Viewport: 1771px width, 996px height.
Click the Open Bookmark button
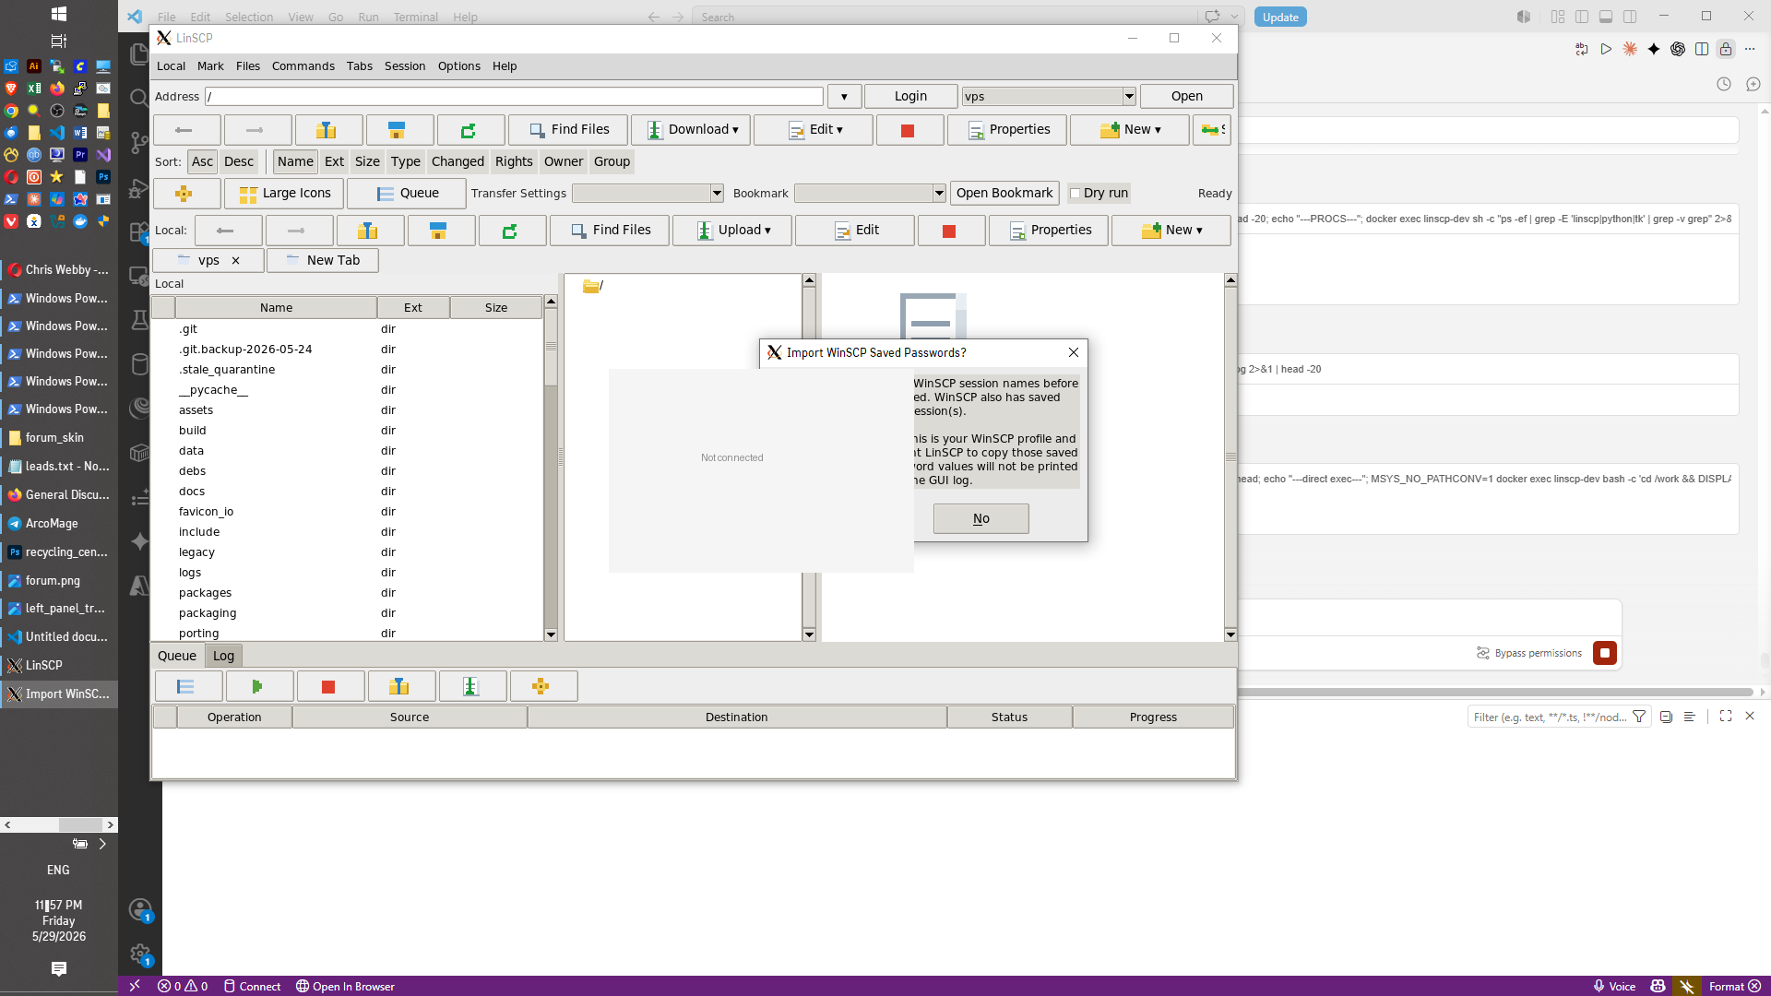(x=1004, y=194)
